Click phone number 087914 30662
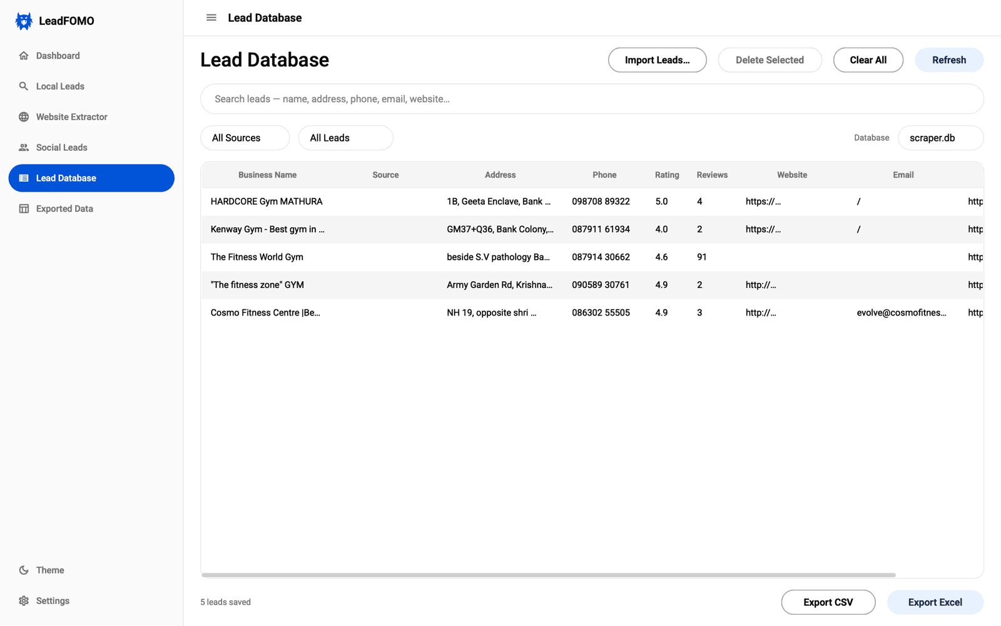Viewport: 1001px width, 626px height. [x=601, y=257]
